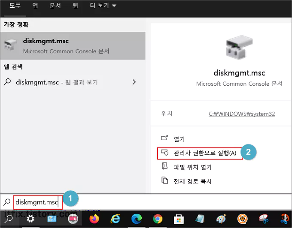Click the file location folder icon
The height and width of the screenshot is (228, 292).
coord(164,166)
